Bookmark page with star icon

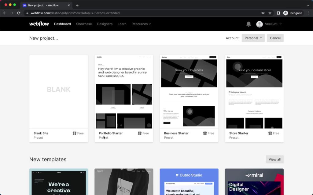270,13
